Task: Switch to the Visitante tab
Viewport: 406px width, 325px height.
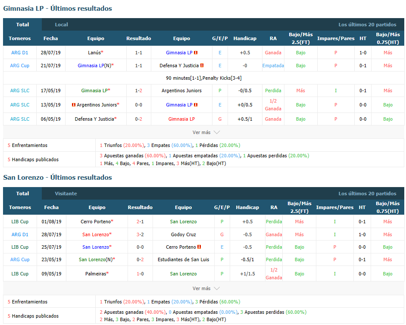Action: [x=66, y=194]
